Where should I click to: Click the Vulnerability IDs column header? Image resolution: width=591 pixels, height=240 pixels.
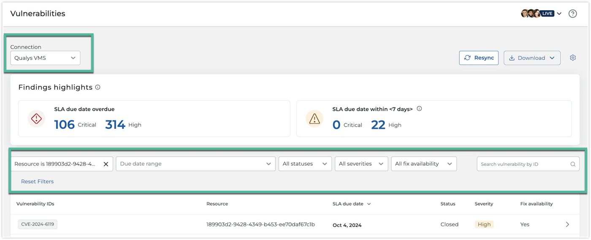click(x=35, y=204)
